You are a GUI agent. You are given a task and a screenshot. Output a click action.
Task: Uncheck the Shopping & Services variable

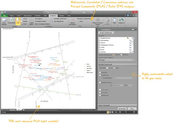pyautogui.click(x=99, y=45)
